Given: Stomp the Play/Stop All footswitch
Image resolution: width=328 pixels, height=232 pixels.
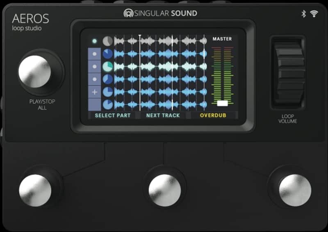Looking at the screenshot, I should [35, 71].
